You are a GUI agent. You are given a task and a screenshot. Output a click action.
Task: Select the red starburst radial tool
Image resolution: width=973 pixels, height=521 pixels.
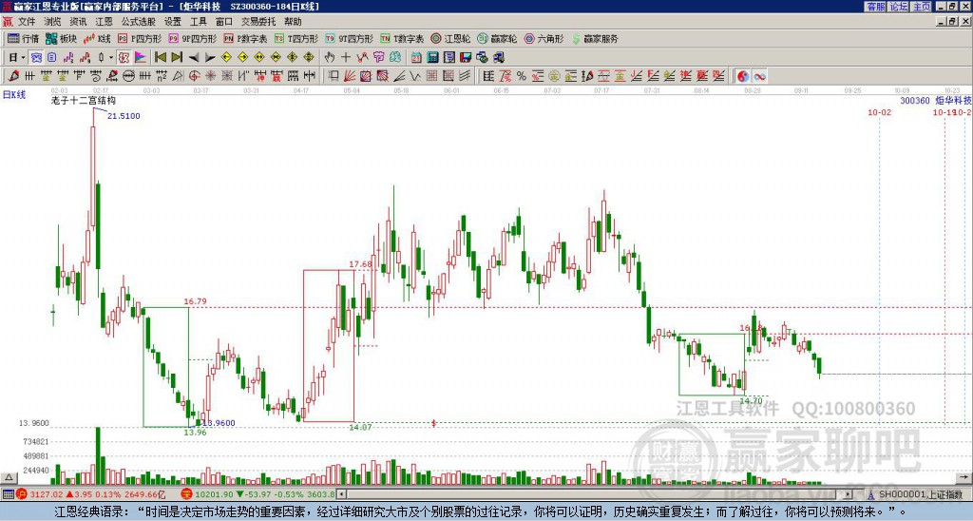point(210,76)
